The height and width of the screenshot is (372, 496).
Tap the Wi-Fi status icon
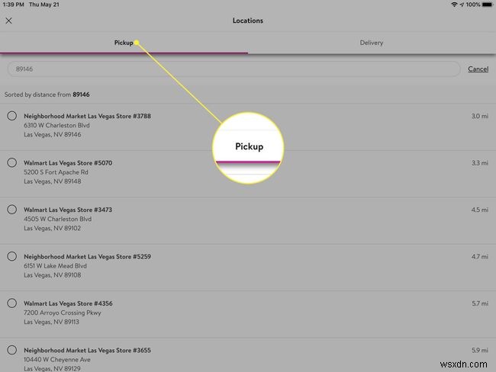click(456, 5)
